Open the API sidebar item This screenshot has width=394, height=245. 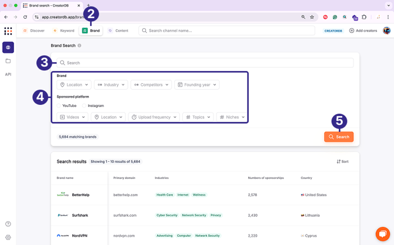click(8, 74)
